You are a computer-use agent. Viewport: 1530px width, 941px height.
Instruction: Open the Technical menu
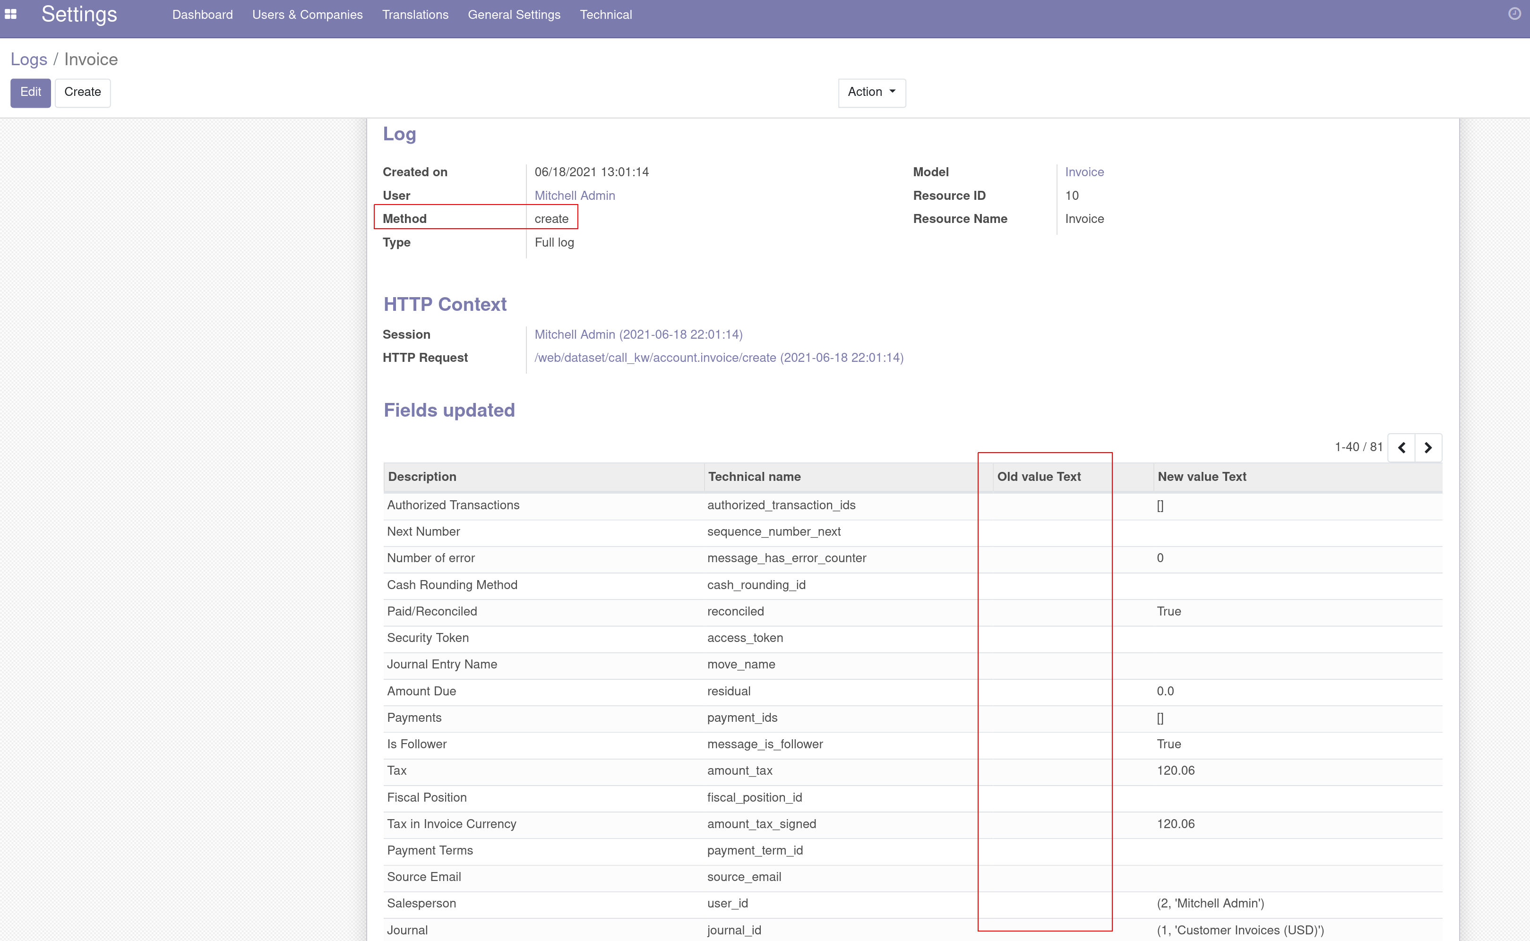coord(606,14)
